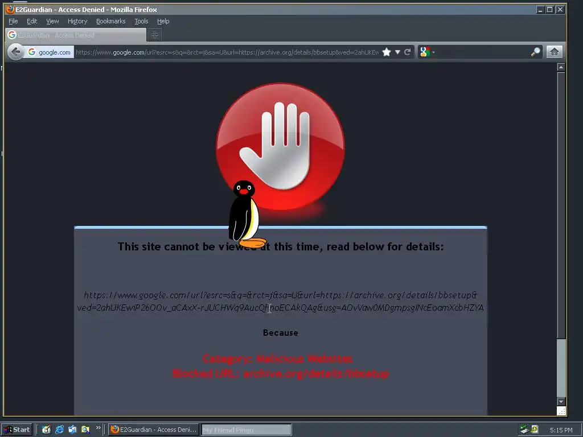
Task: Click the red stop hand image
Action: [280, 147]
